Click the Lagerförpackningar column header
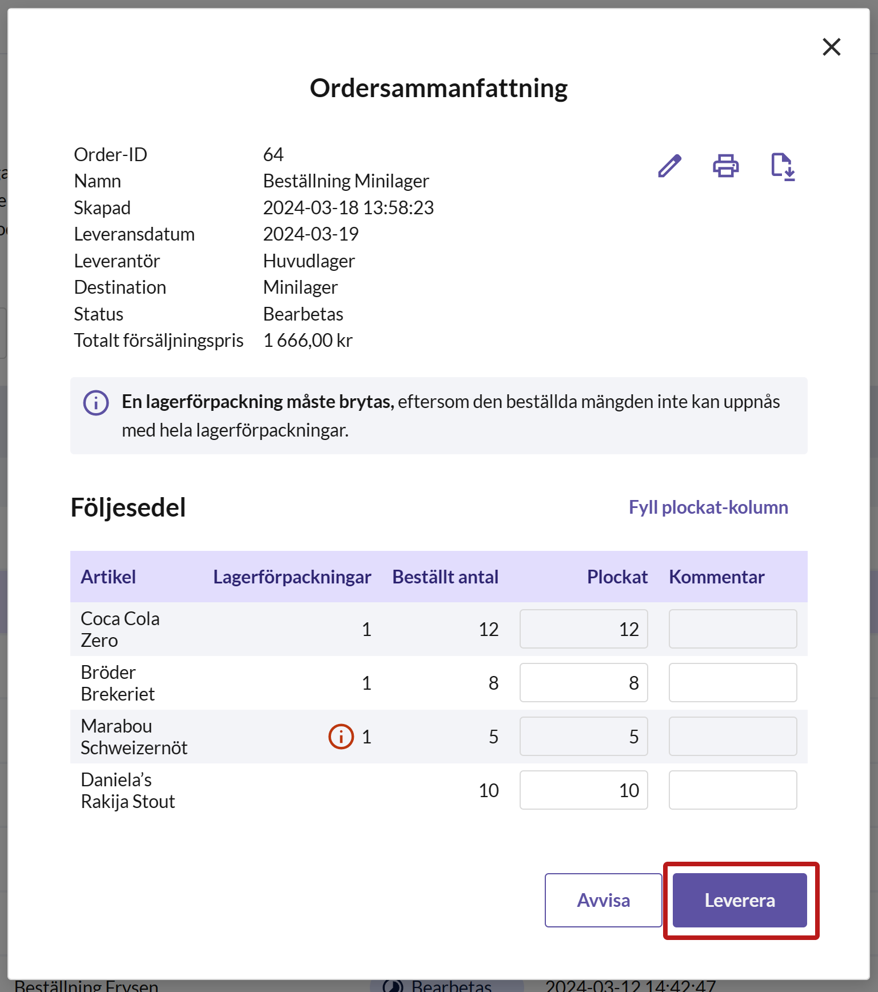 292,577
